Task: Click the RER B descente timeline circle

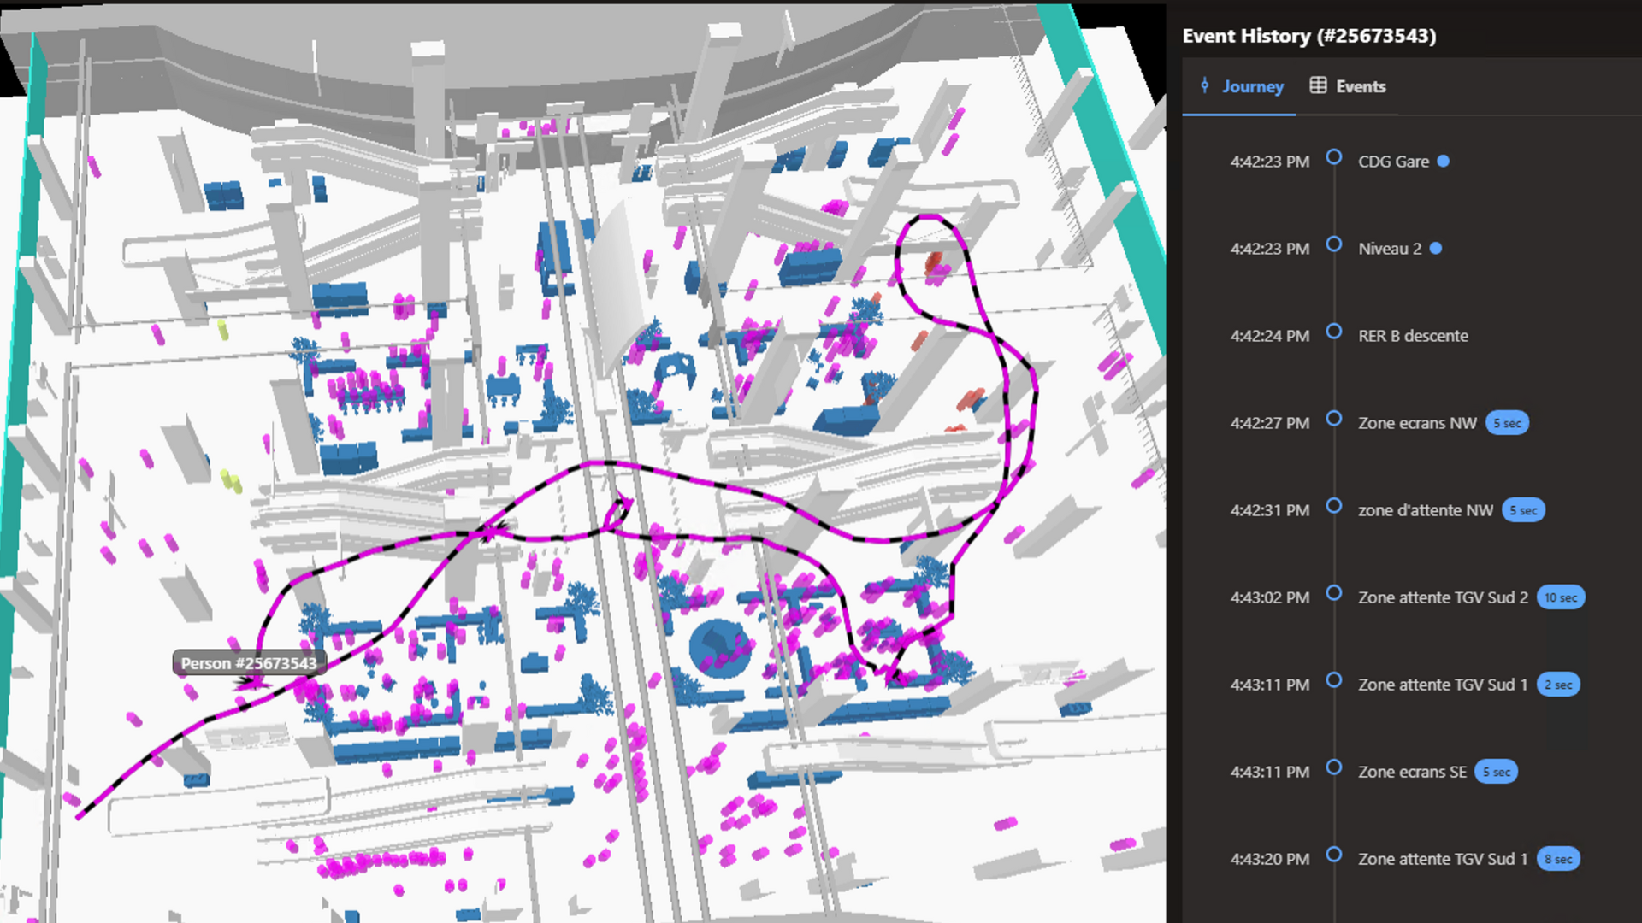Action: tap(1333, 332)
